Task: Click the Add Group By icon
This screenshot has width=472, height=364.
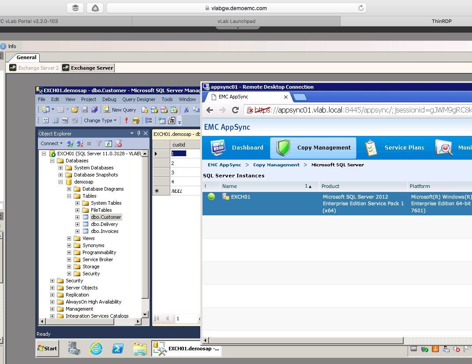Action: (x=149, y=120)
